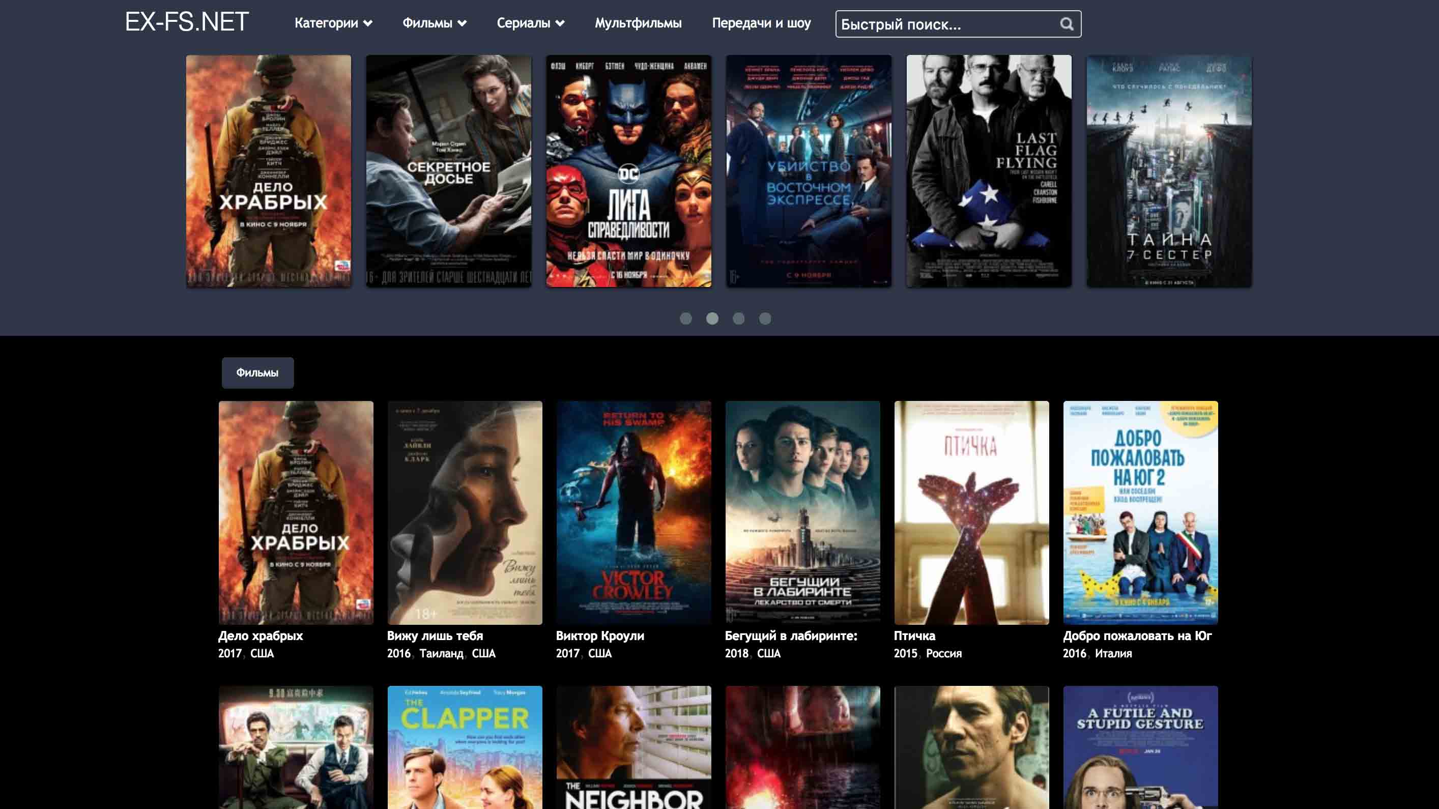Screen dimensions: 1439x809
Task: Select the Фильмы tab below the carousel
Action: pyautogui.click(x=257, y=372)
